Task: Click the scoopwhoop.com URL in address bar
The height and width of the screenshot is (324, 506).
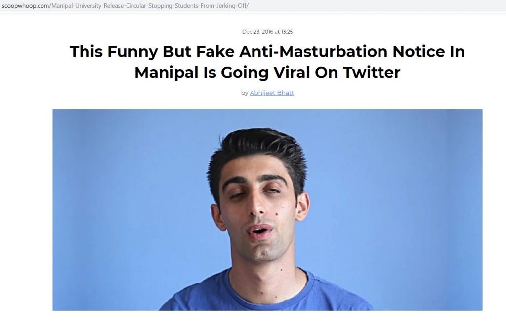Action: coord(125,6)
